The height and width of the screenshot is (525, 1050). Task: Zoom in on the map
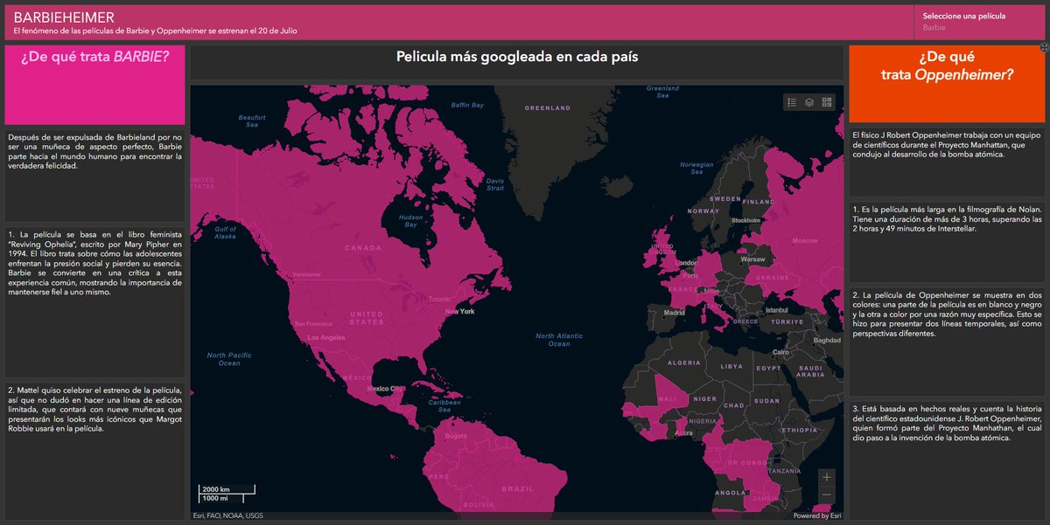point(828,477)
